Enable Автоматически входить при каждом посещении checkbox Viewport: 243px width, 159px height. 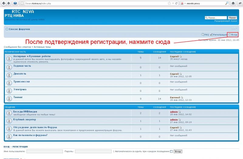[171, 151]
